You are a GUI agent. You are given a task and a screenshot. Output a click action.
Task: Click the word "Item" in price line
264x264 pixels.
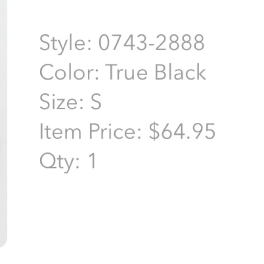60,131
